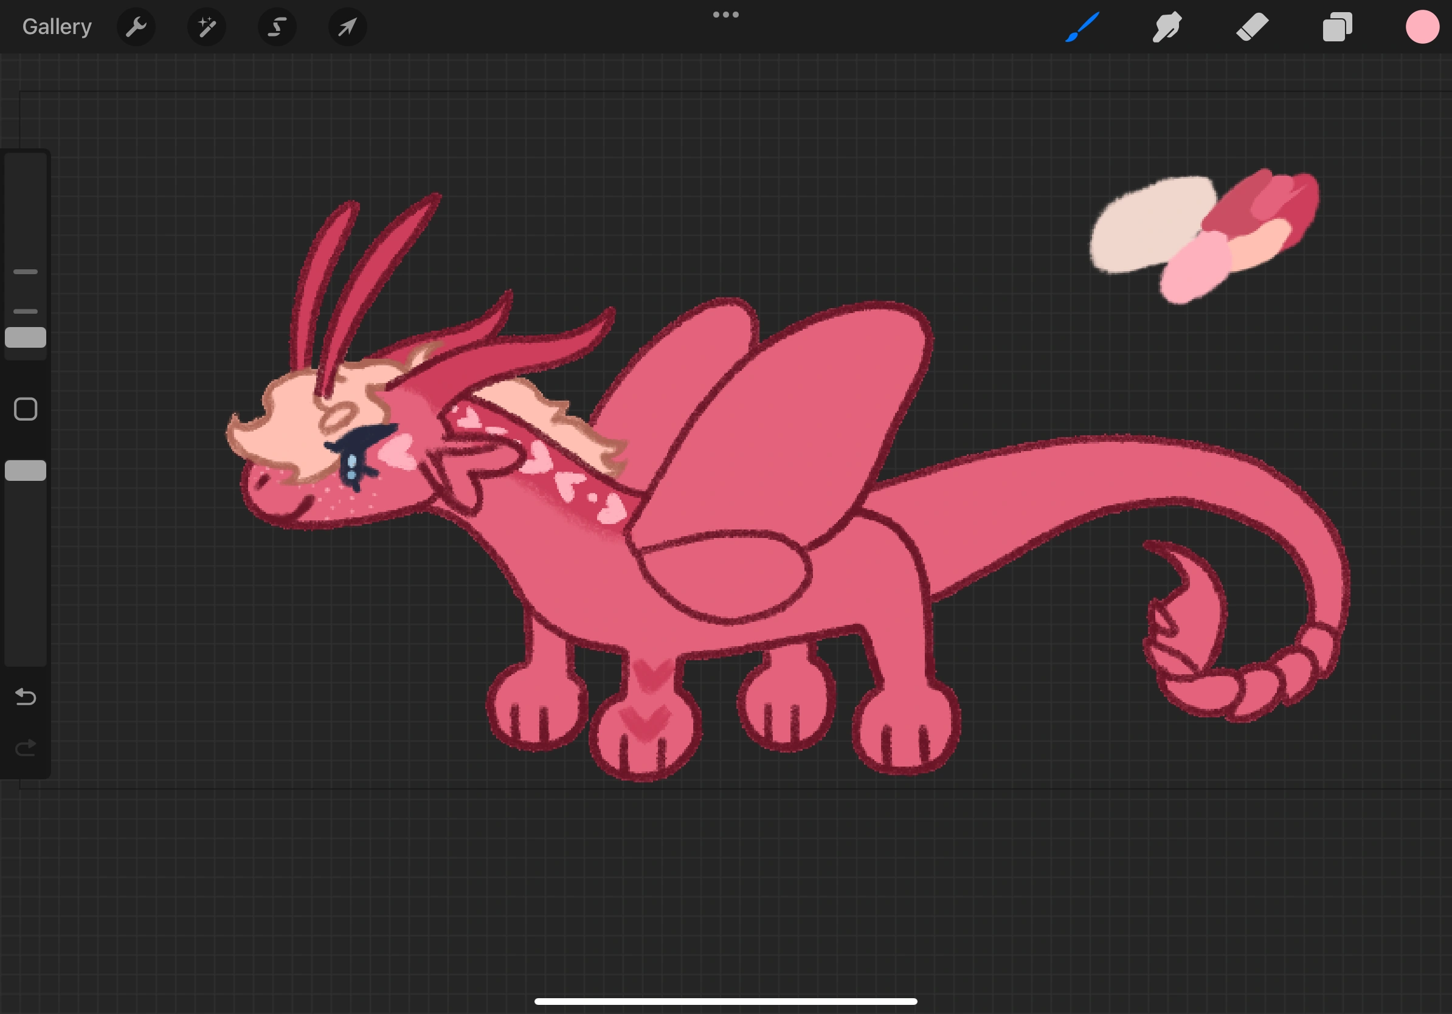Open the Actions wrench menu
Screen dimensions: 1452x1014
click(136, 27)
